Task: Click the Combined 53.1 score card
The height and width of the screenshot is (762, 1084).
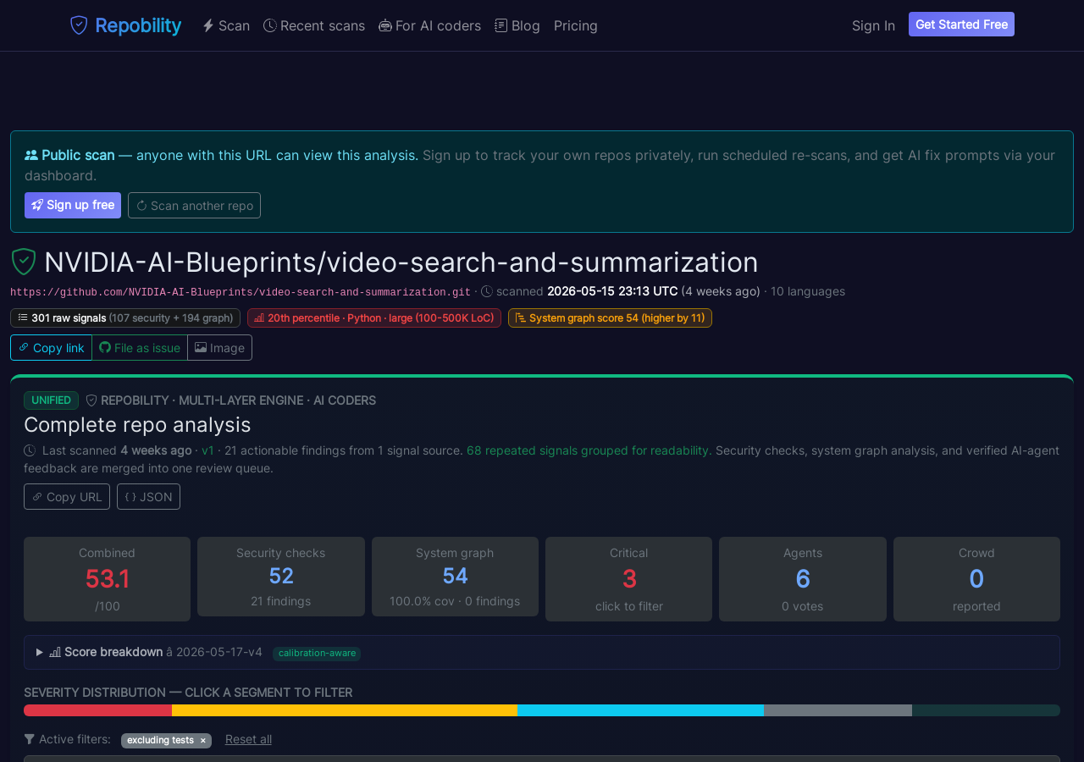Action: tap(107, 579)
